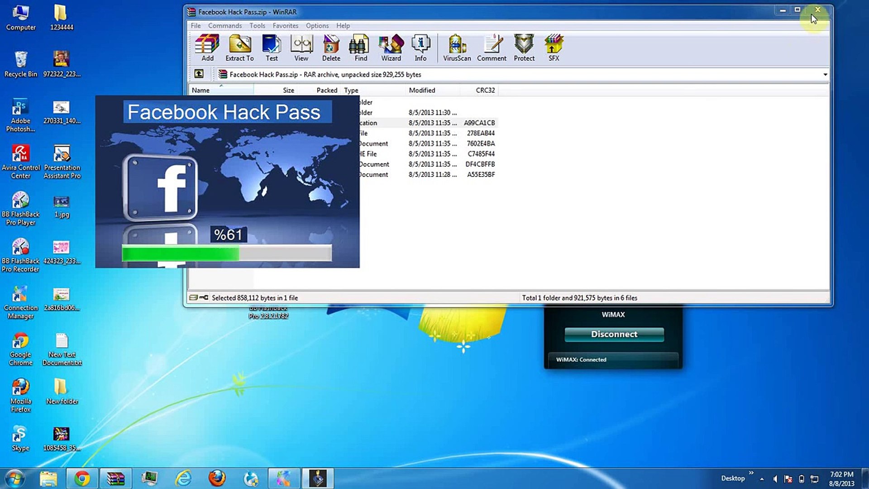Screen dimensions: 869x489
Task: Open the Recycle Bin
Action: (x=21, y=64)
